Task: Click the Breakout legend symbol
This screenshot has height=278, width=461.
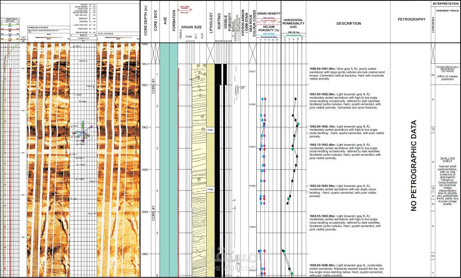Action: pos(90,18)
